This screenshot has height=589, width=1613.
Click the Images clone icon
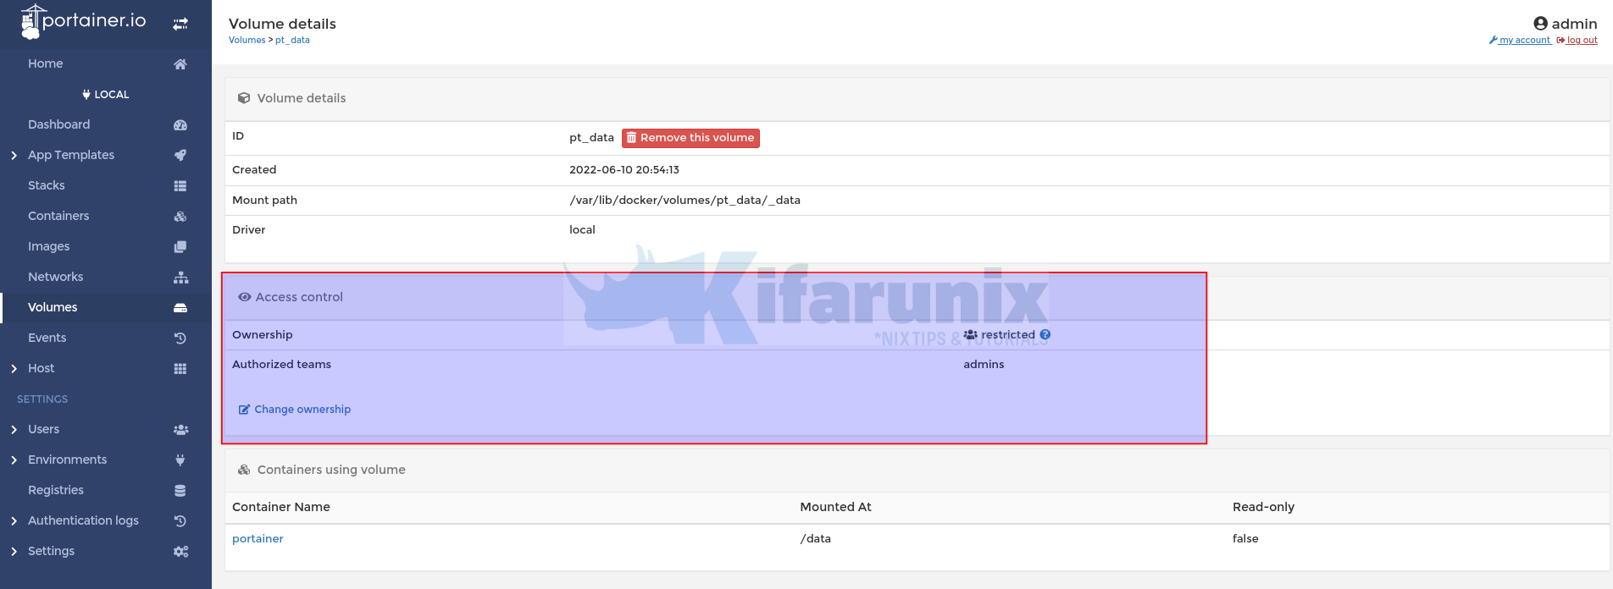[180, 247]
